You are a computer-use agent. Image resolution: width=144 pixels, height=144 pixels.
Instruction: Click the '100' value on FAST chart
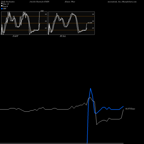click(x=42, y=11)
